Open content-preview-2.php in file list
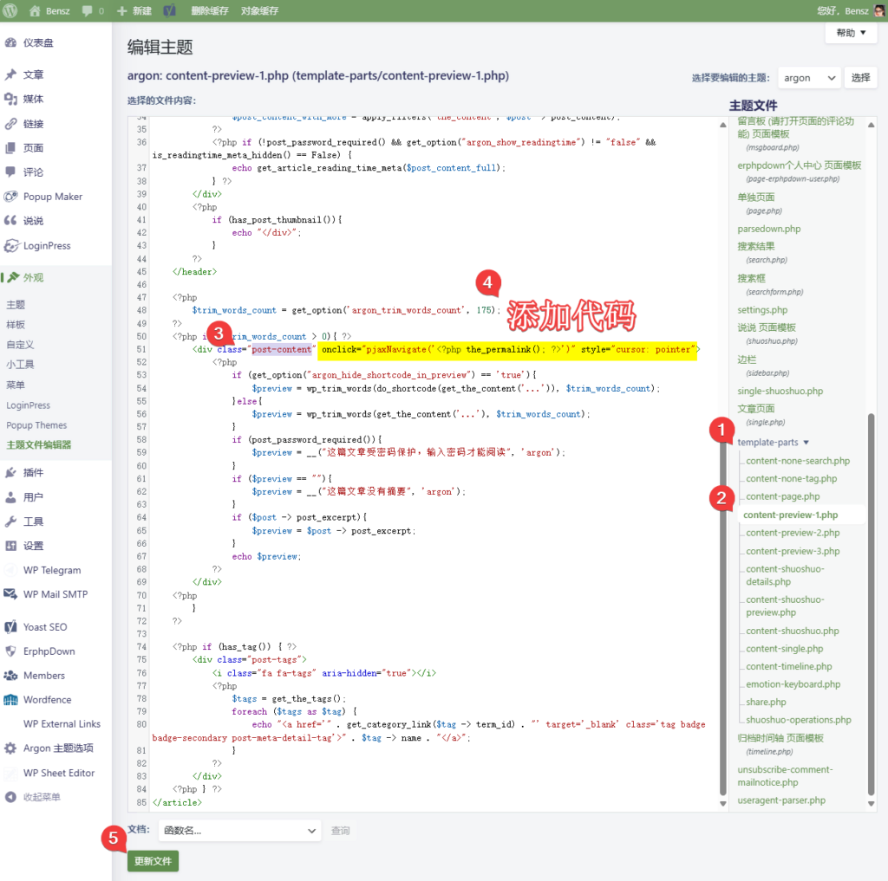Image resolution: width=888 pixels, height=881 pixels. pyautogui.click(x=793, y=533)
